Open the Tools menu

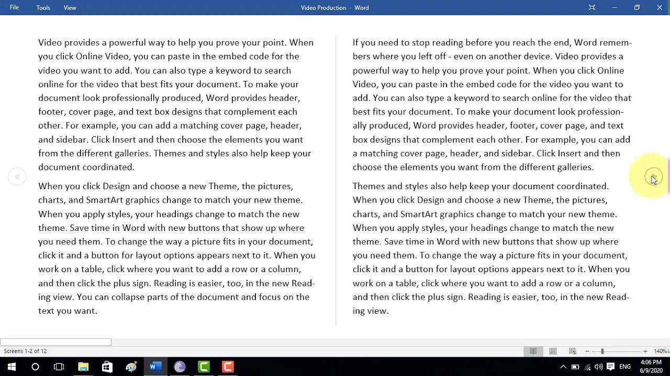coord(43,7)
